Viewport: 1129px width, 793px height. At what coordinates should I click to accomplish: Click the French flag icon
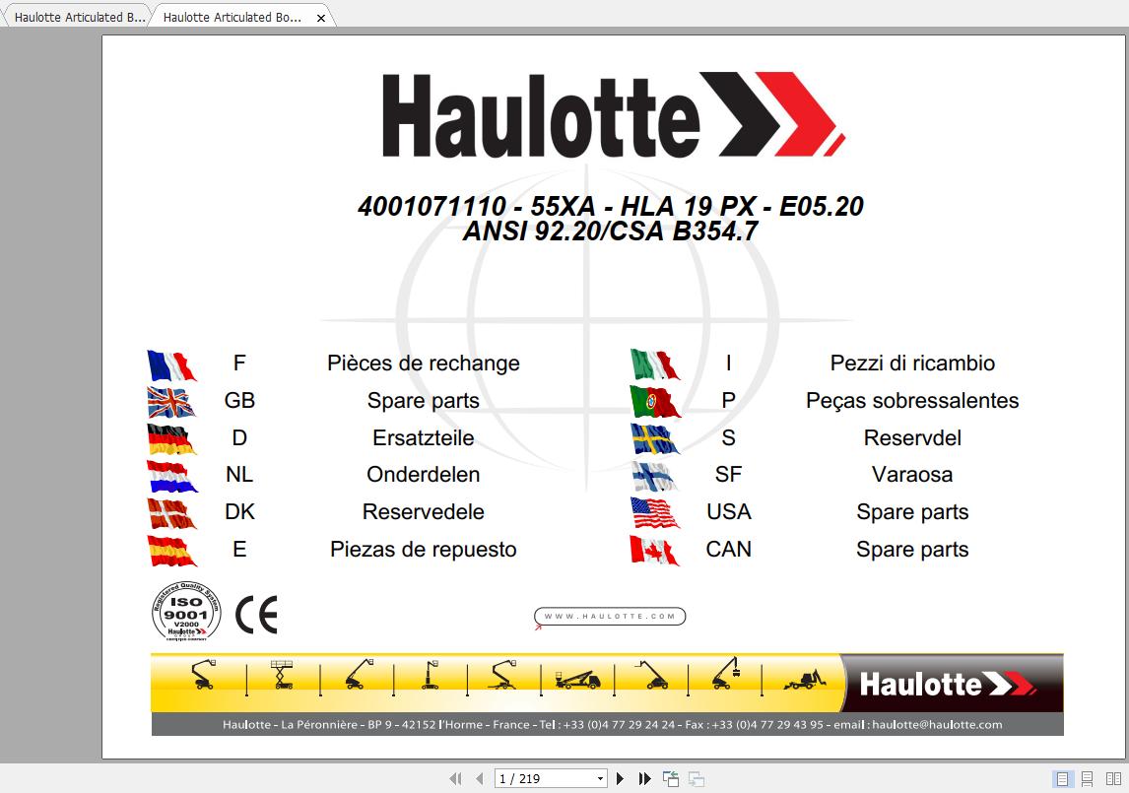[x=171, y=365]
